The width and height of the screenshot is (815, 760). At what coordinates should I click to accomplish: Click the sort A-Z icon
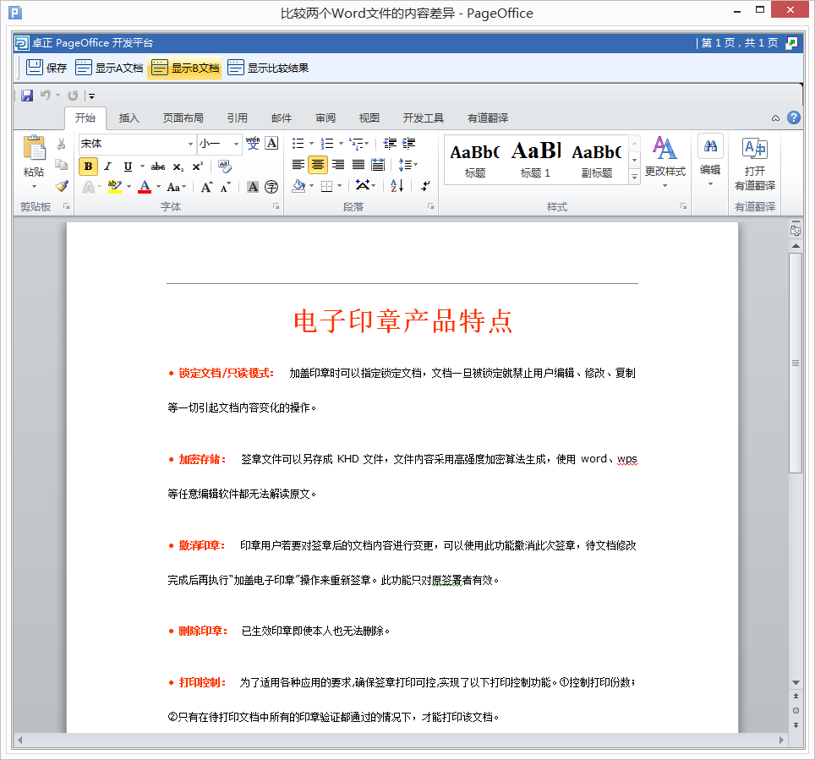397,186
